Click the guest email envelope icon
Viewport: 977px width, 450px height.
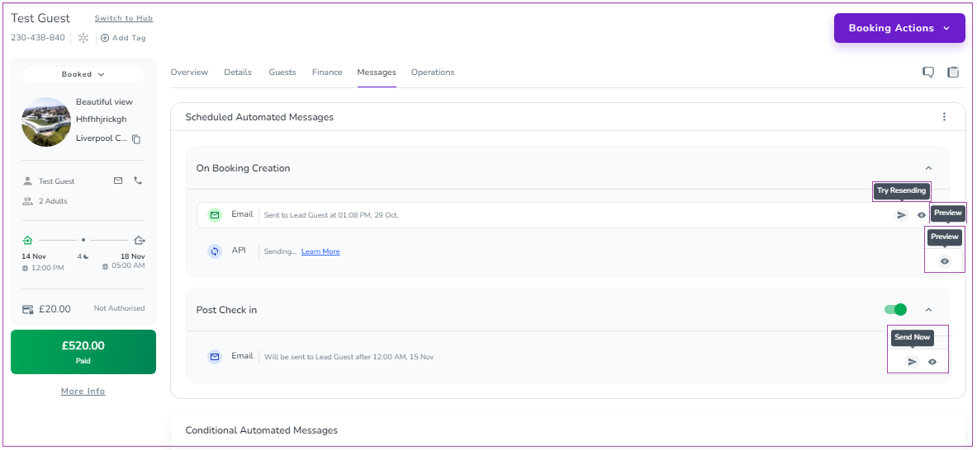pos(118,180)
